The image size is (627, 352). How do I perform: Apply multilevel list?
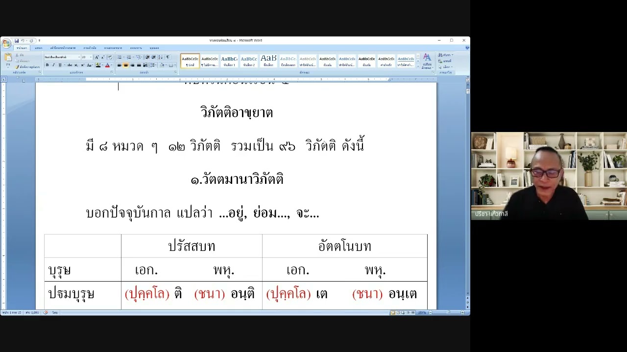139,57
